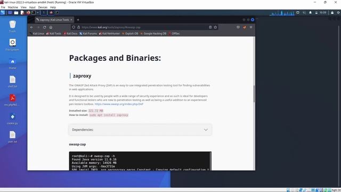Click the owasp-zap subheading
The image size is (341, 192).
[77, 145]
